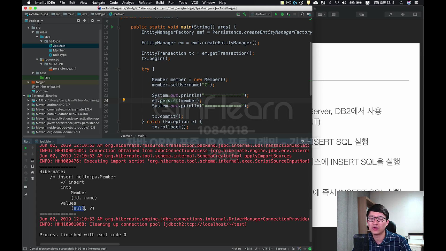Restore layout icon in Run panel
Image resolution: width=446 pixels, height=251 pixels.
click(x=25, y=187)
